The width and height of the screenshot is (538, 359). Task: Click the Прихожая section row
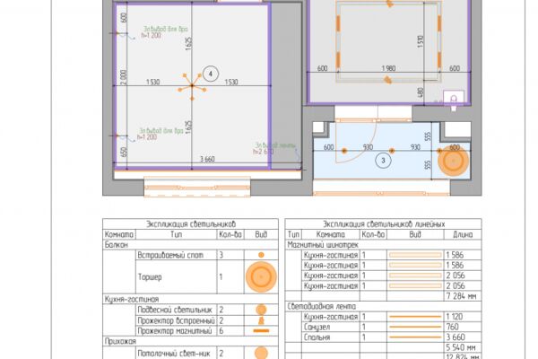pos(190,341)
